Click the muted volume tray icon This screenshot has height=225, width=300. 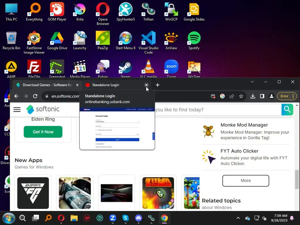(x=265, y=218)
